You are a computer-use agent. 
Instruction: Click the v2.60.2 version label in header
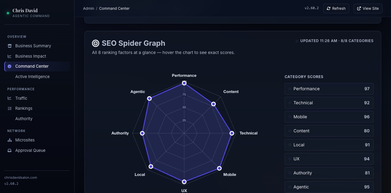coord(312,8)
